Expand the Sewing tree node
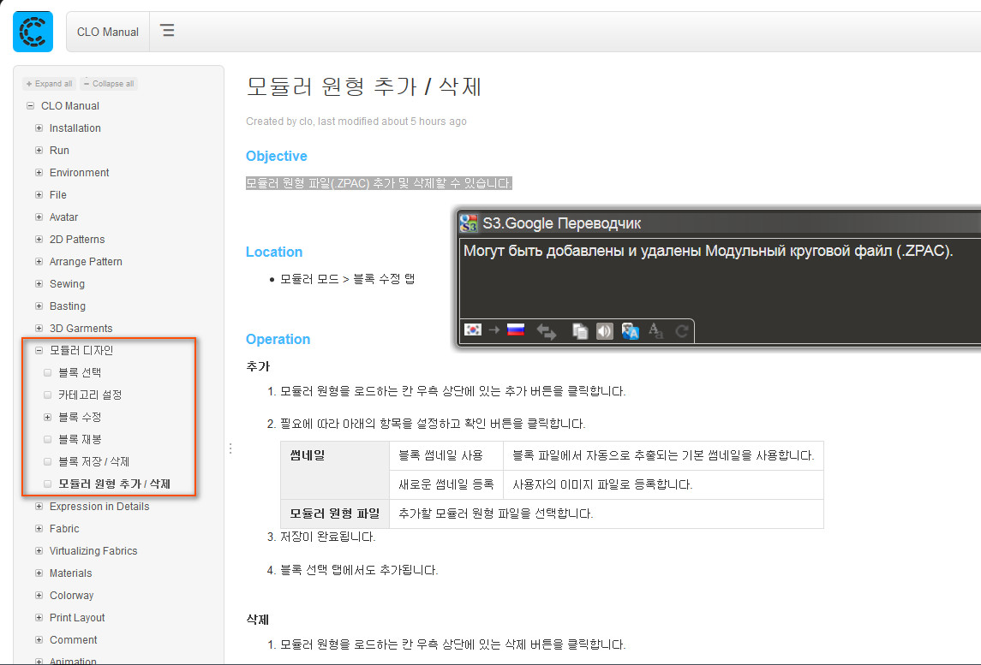This screenshot has height=665, width=981. pyautogui.click(x=39, y=284)
